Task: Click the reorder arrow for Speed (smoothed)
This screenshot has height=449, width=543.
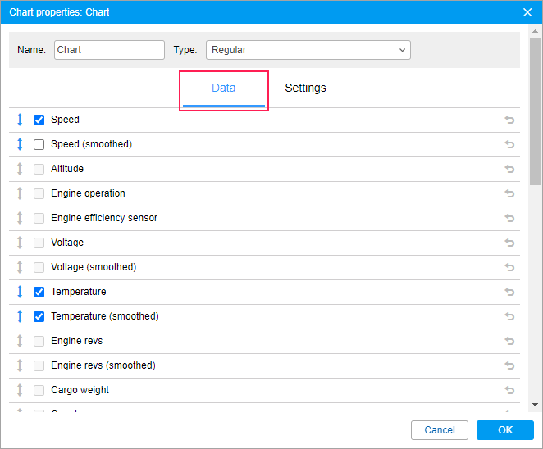Action: pos(20,144)
